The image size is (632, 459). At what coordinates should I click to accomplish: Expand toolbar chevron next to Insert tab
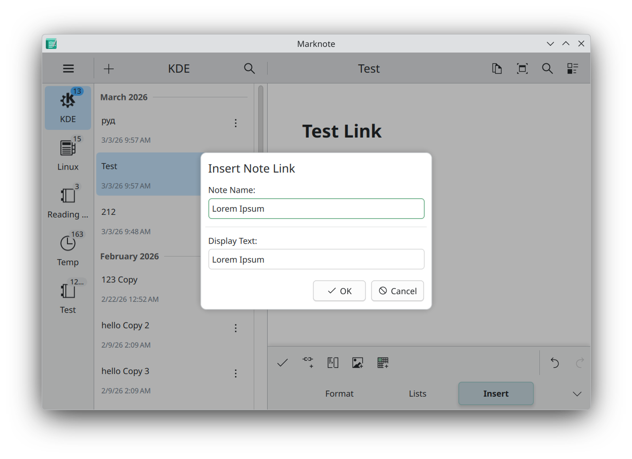coord(577,394)
